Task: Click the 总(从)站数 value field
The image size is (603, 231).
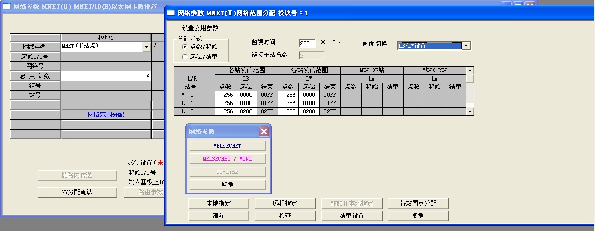Action: [106, 75]
